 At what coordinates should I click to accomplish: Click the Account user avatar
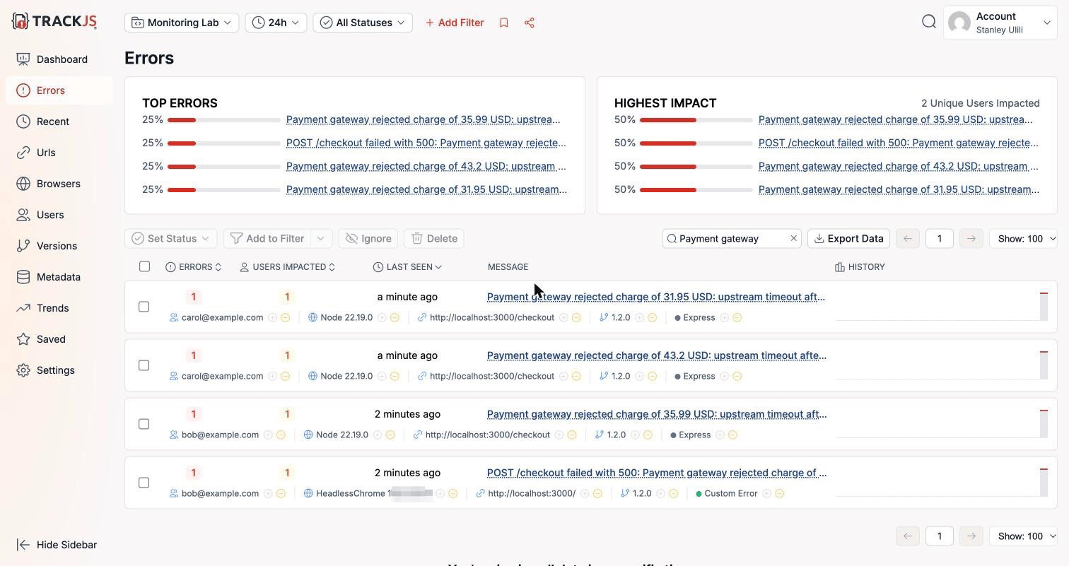click(x=959, y=23)
